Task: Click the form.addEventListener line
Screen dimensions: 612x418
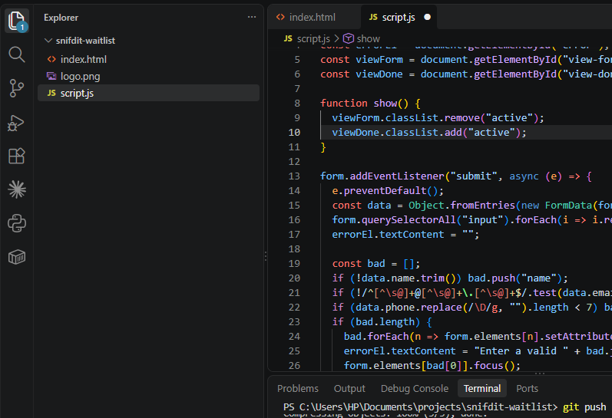Action: [456, 176]
